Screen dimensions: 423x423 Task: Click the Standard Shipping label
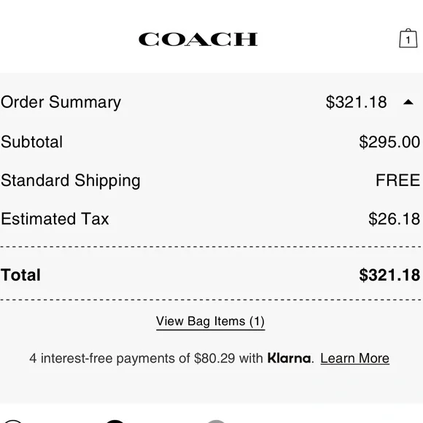coord(71,180)
